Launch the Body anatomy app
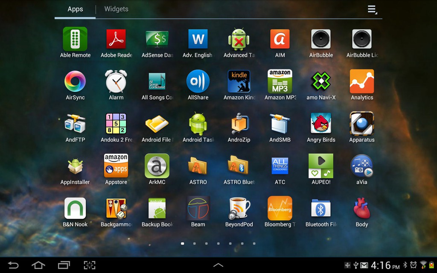The image size is (437, 273). tap(362, 208)
